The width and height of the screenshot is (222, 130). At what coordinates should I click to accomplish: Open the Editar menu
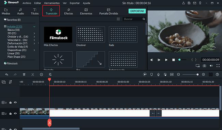[38, 3]
